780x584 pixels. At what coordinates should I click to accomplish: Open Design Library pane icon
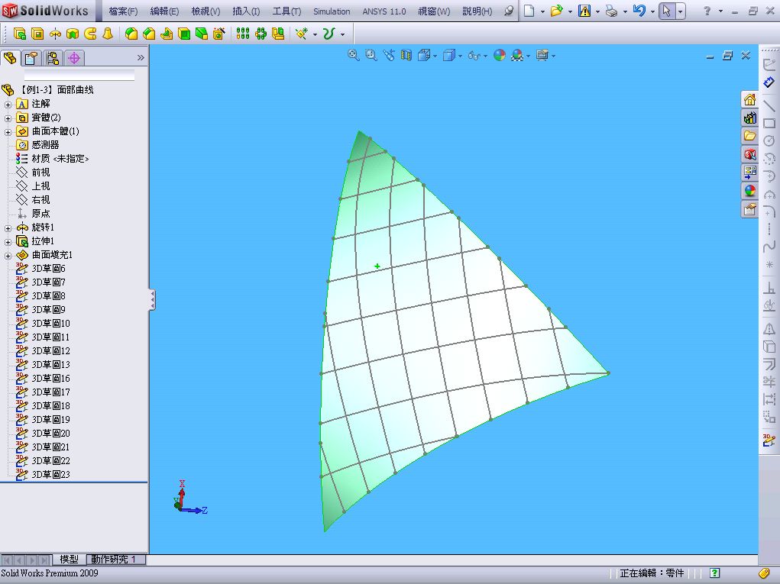coord(749,118)
